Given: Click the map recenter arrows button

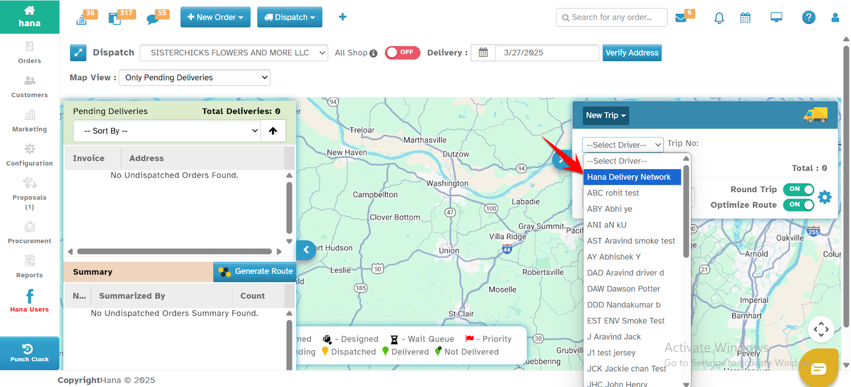Looking at the screenshot, I should pos(821,329).
